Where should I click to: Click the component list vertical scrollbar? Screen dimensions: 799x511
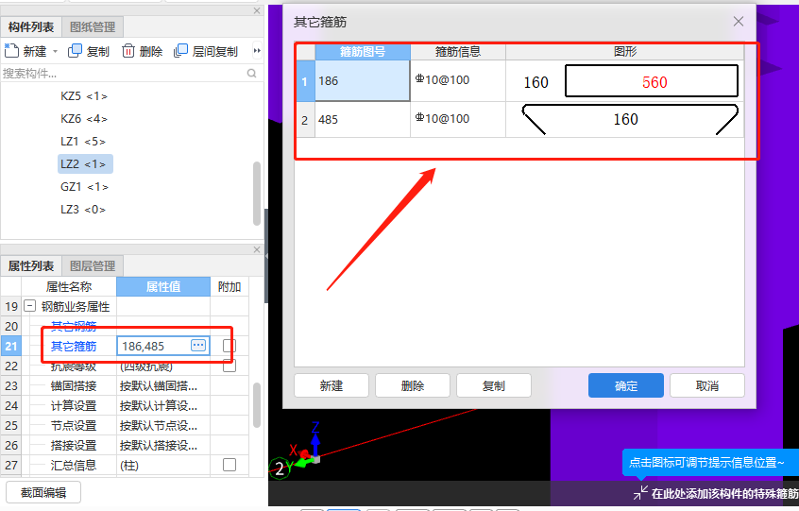tap(257, 194)
